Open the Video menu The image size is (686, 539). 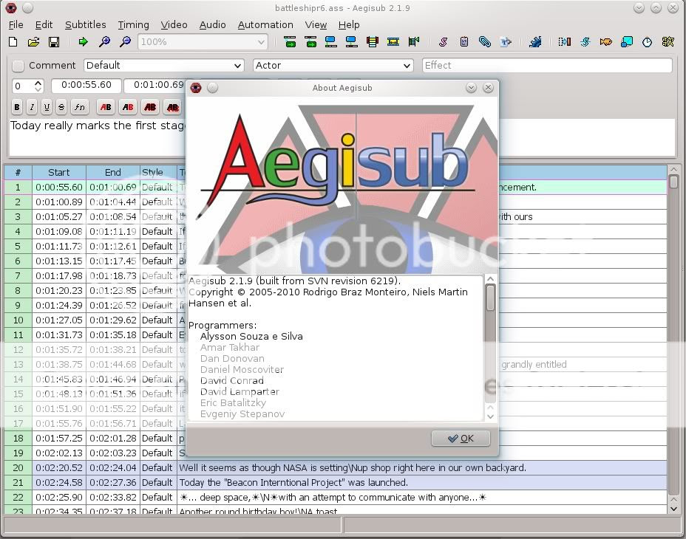pos(174,25)
